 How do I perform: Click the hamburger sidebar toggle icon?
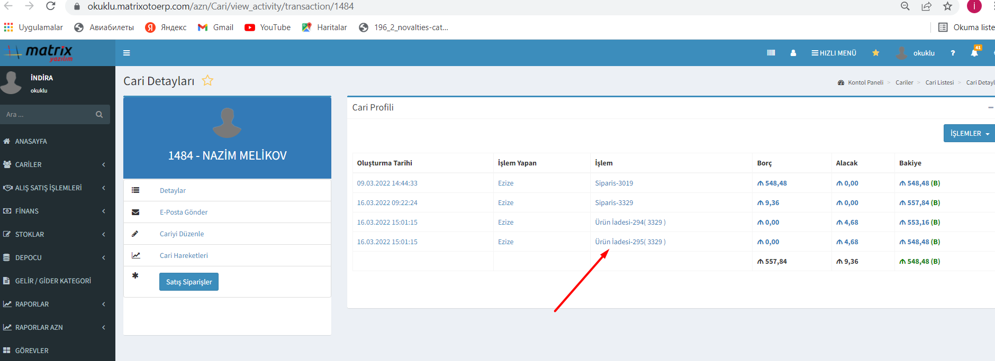[x=126, y=53]
